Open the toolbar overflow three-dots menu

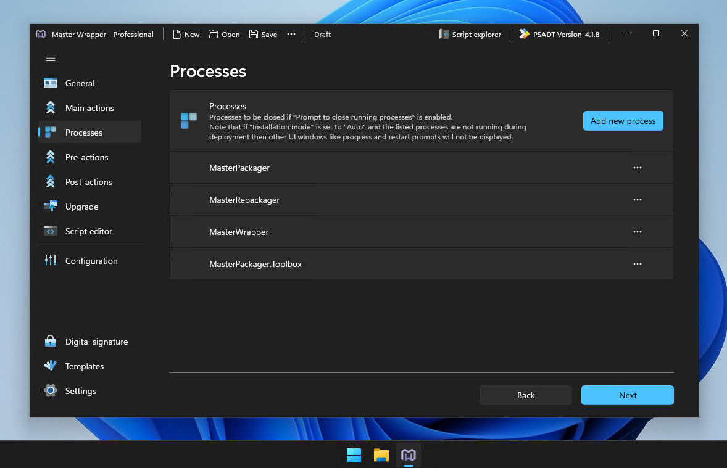pos(291,34)
